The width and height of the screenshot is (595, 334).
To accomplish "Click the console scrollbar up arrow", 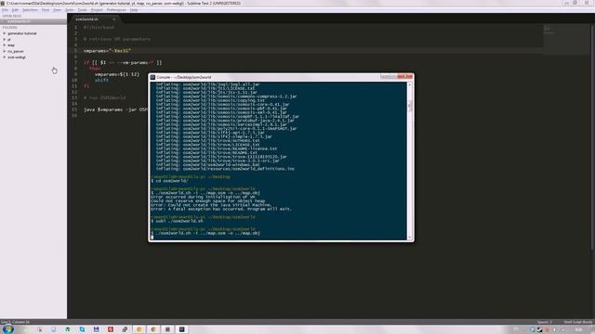I will tap(409, 84).
